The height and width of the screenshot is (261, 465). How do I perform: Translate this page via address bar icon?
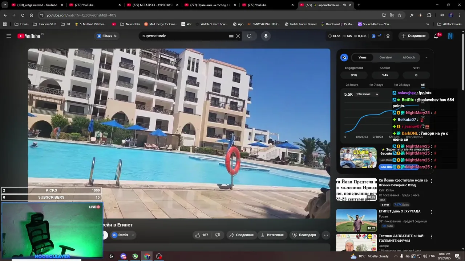pos(392,15)
